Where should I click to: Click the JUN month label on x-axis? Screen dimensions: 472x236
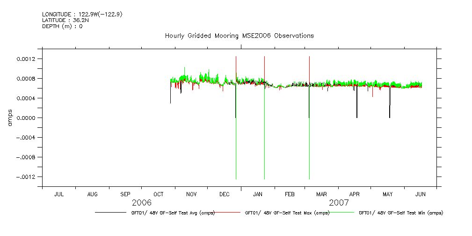(421, 194)
